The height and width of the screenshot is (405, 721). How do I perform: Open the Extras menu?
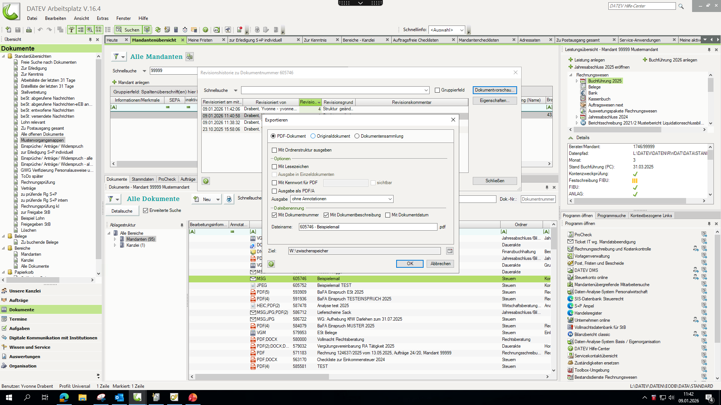(102, 18)
